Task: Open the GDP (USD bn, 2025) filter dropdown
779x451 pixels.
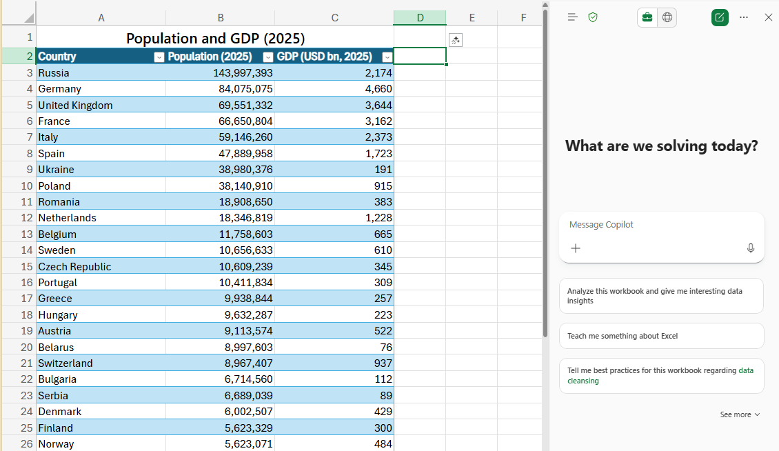Action: point(387,57)
